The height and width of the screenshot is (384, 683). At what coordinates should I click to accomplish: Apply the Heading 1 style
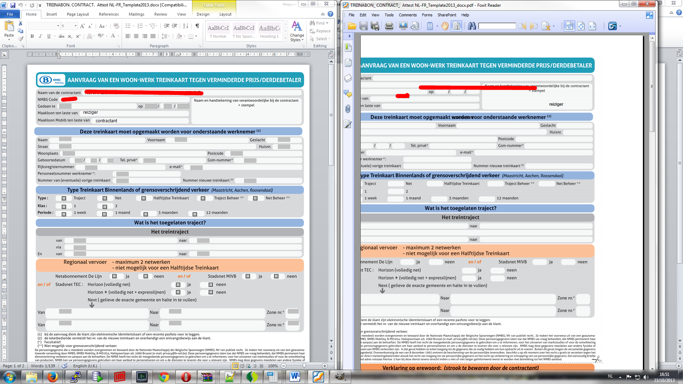point(269,31)
